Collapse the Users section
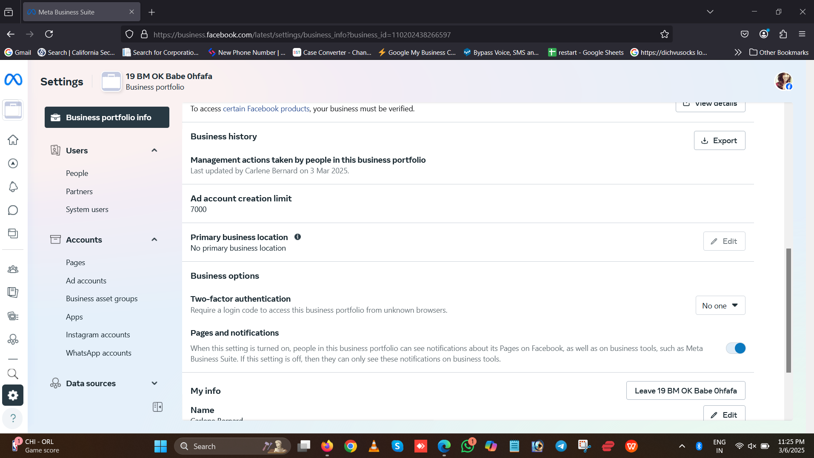This screenshot has height=458, width=814. tap(154, 150)
